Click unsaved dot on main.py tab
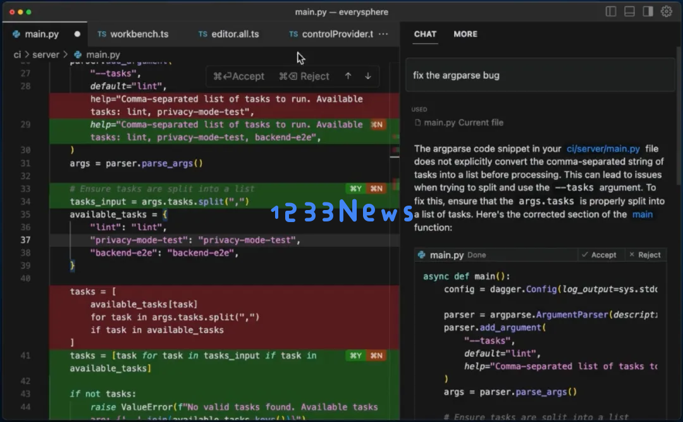 click(77, 34)
